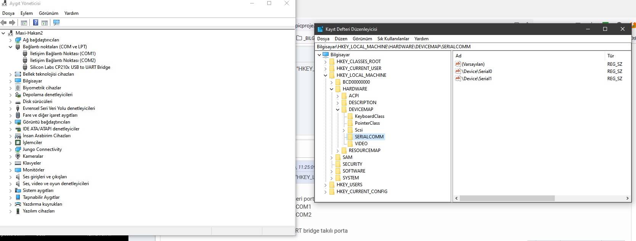The width and height of the screenshot is (636, 241).
Task: Click the horizontal scrollbar thumb in values pane
Action: [507, 198]
